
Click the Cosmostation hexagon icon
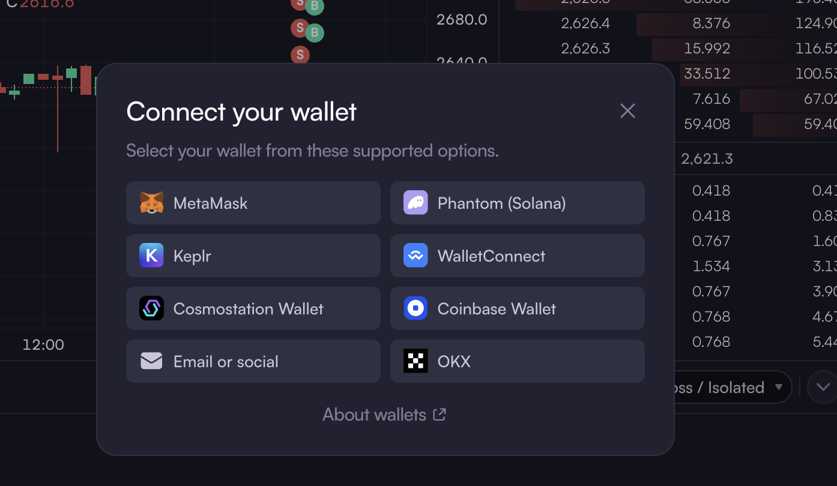(151, 308)
